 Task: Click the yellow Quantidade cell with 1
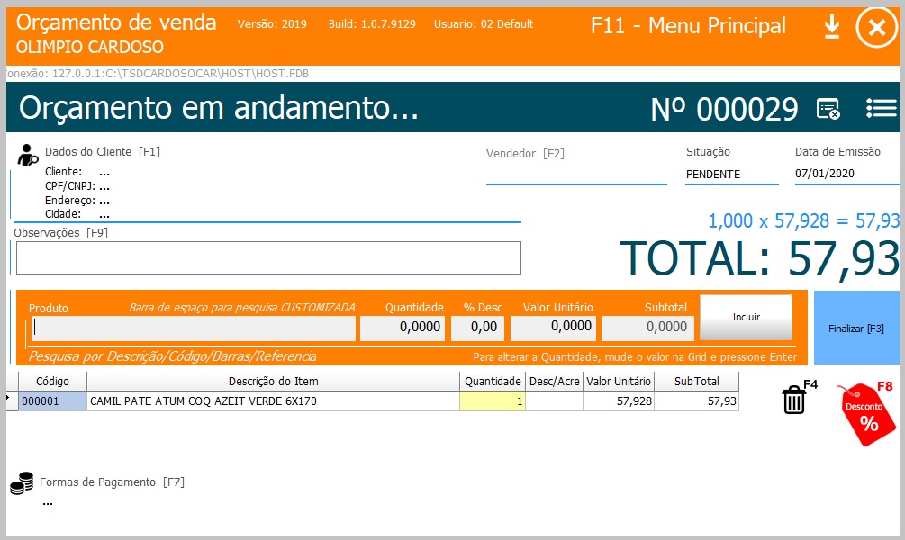click(x=493, y=401)
